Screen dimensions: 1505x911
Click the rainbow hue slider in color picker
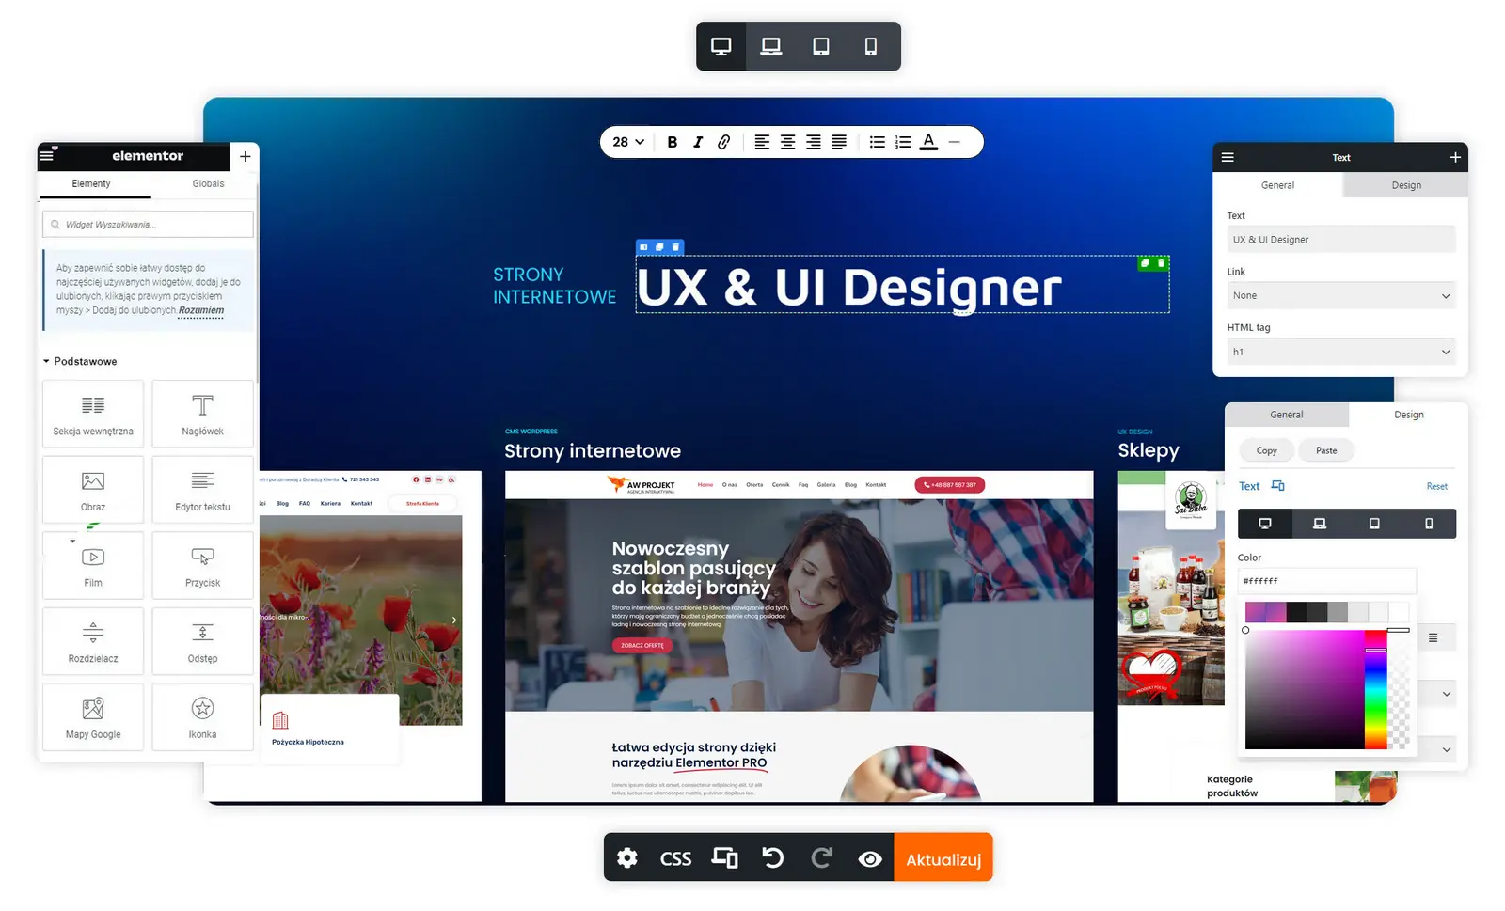[x=1375, y=688]
